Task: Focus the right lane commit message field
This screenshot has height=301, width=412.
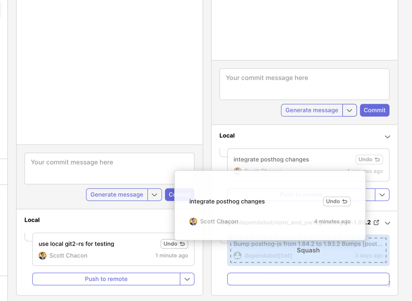Action: [304, 84]
